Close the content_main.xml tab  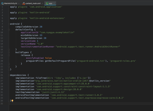click(42, 3)
